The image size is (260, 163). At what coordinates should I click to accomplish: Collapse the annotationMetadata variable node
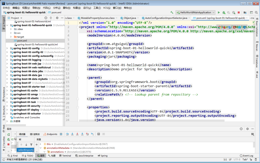pos(41,148)
